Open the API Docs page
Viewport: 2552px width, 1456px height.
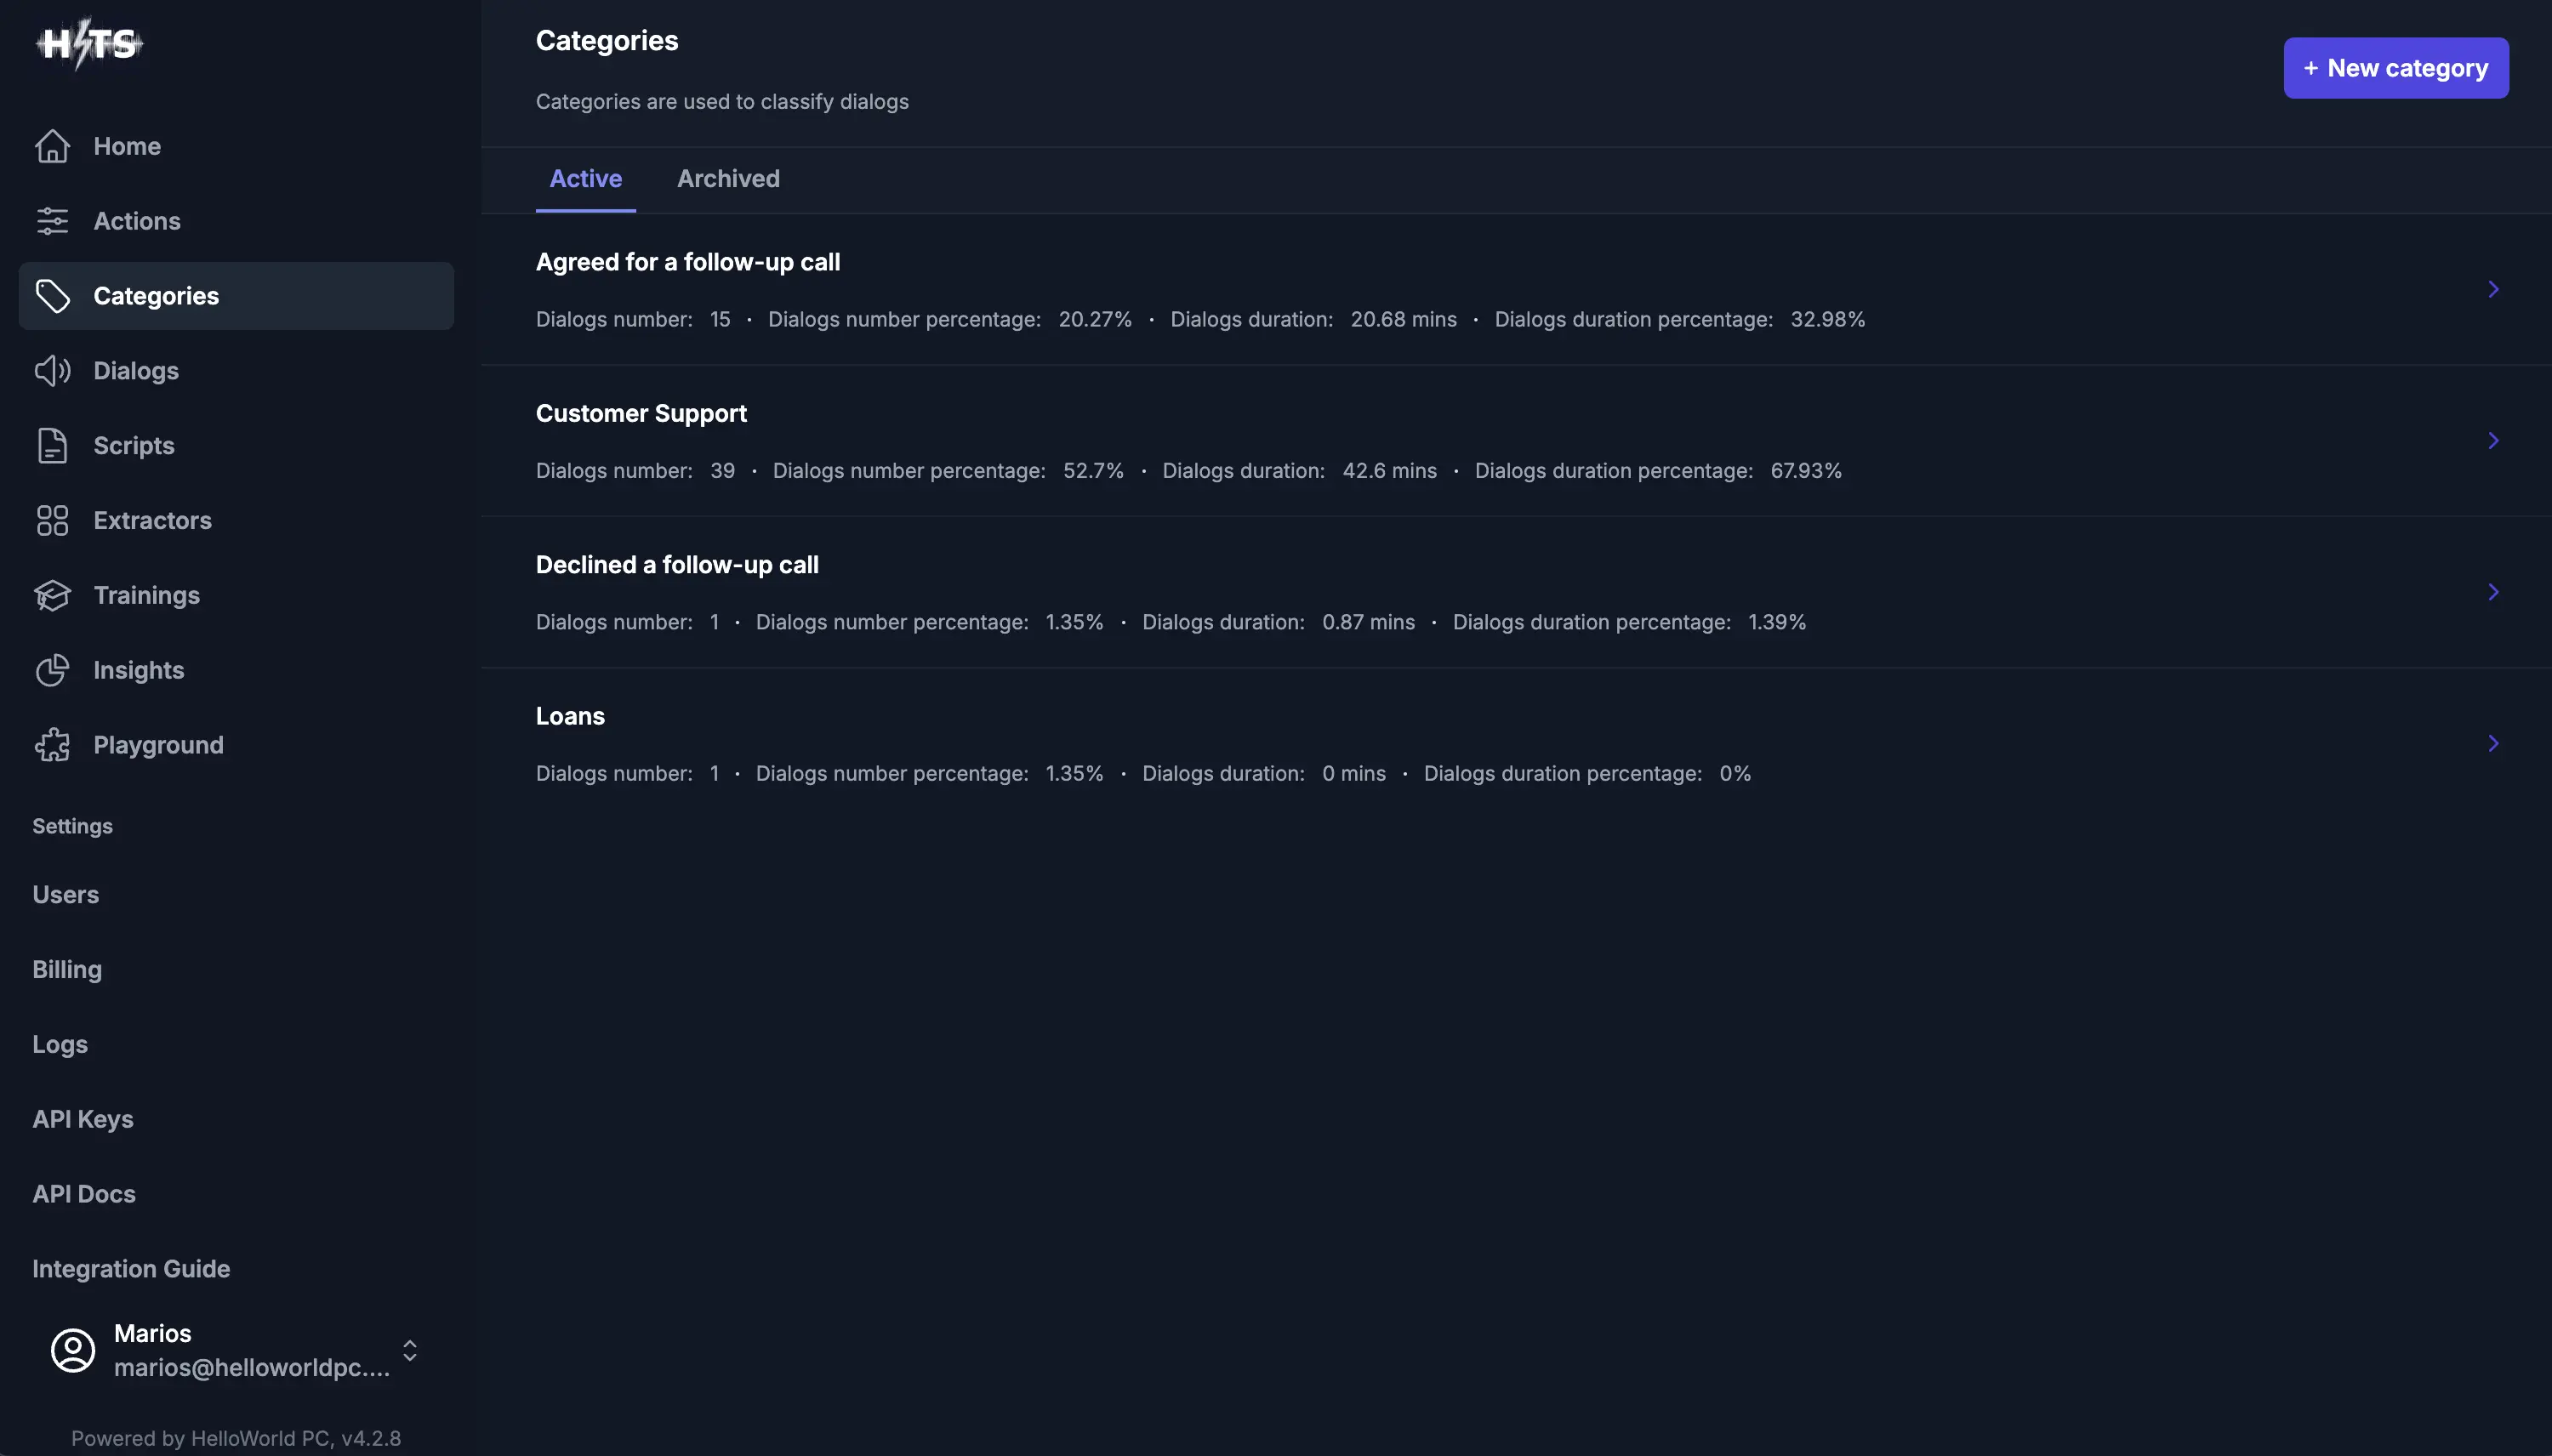[x=84, y=1193]
